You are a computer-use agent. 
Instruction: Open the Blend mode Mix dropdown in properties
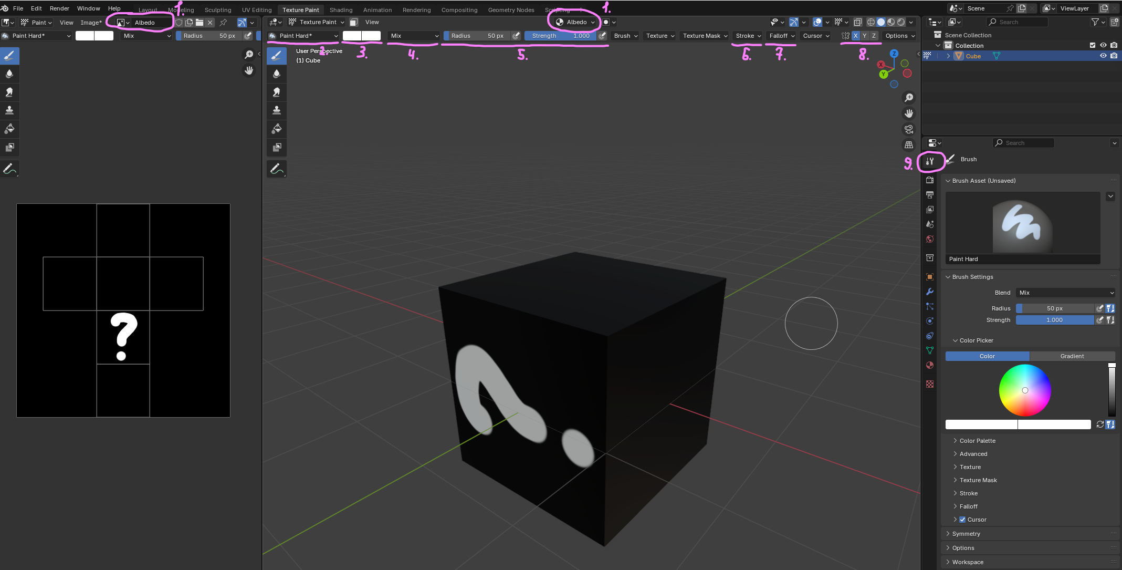1066,293
